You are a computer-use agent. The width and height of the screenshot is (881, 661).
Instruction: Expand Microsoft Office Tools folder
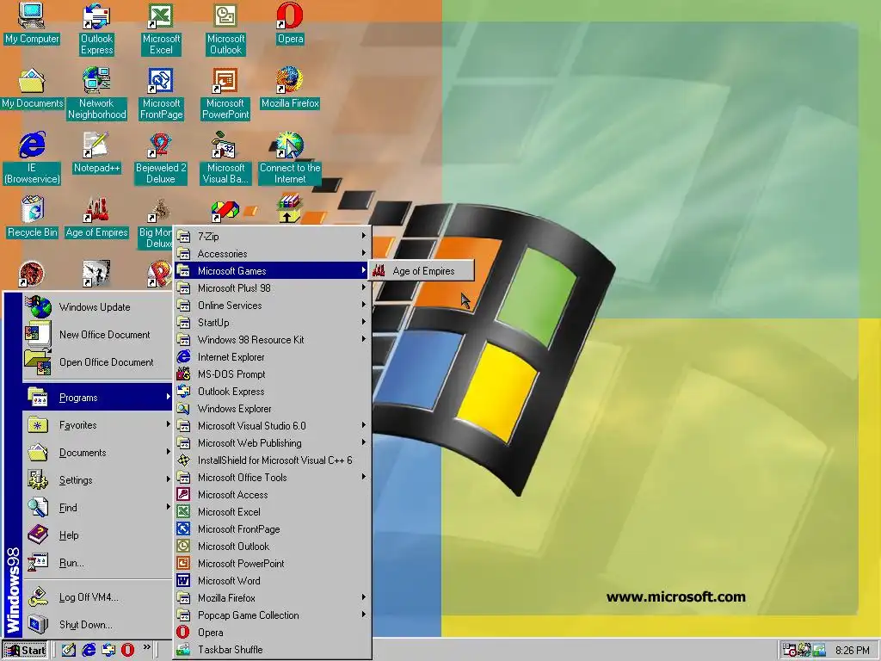tap(273, 477)
